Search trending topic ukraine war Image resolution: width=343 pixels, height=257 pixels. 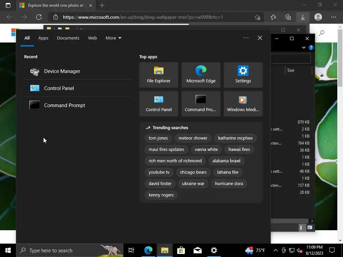pyautogui.click(x=193, y=184)
